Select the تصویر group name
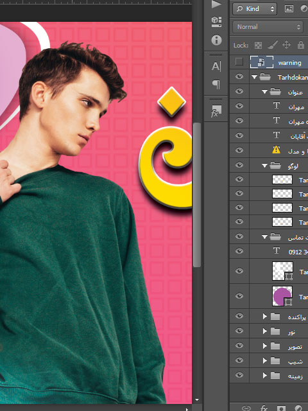This screenshot has width=308, height=411. coord(295,347)
